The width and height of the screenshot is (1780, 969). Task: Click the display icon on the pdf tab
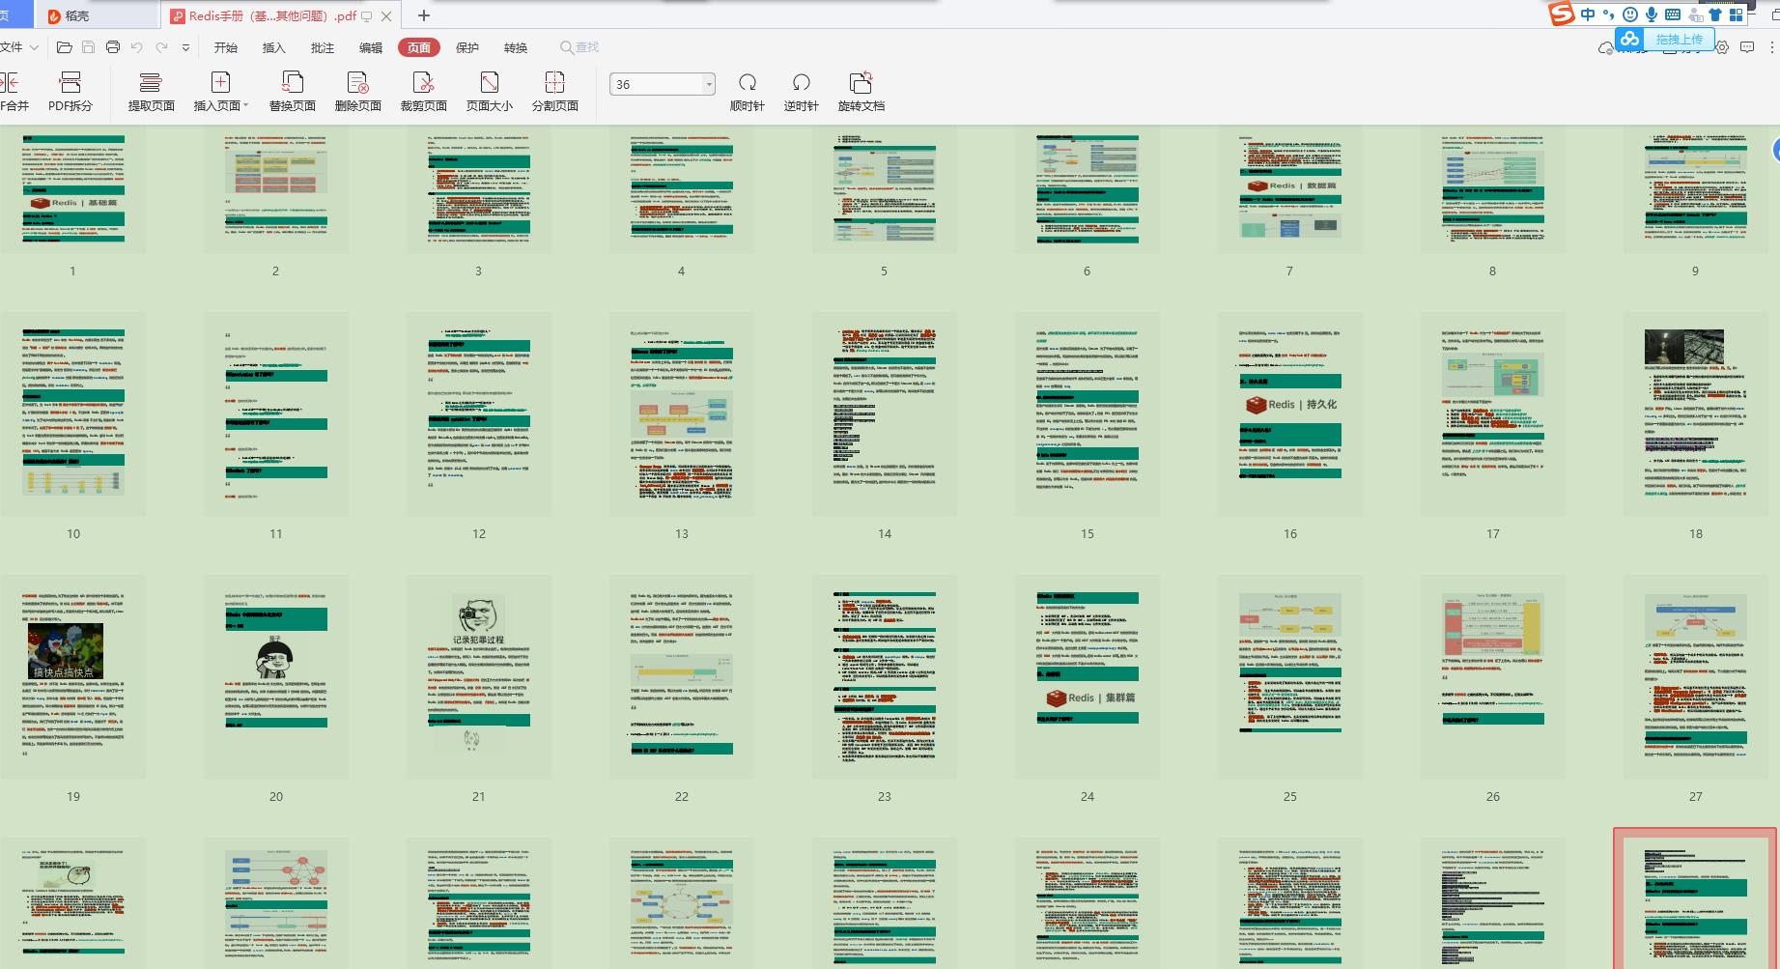(367, 15)
